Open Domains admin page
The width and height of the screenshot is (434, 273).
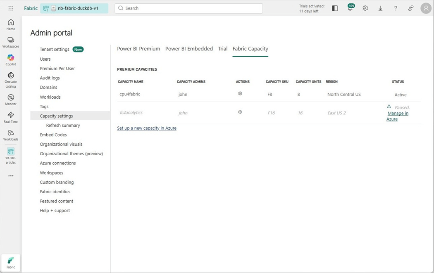point(48,88)
